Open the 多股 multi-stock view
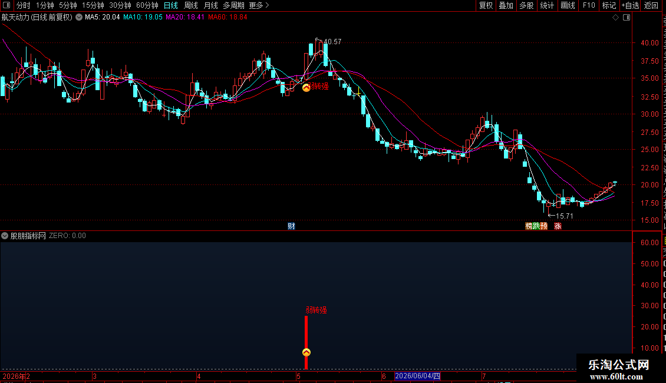 pos(527,5)
